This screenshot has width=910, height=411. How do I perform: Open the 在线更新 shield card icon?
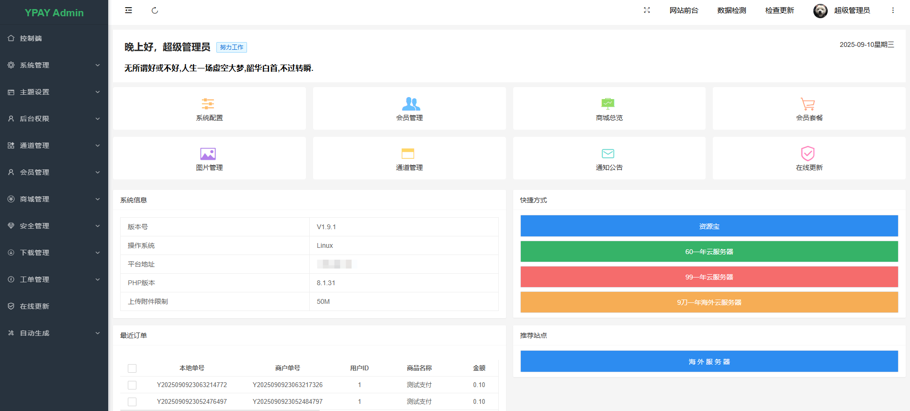pos(808,154)
